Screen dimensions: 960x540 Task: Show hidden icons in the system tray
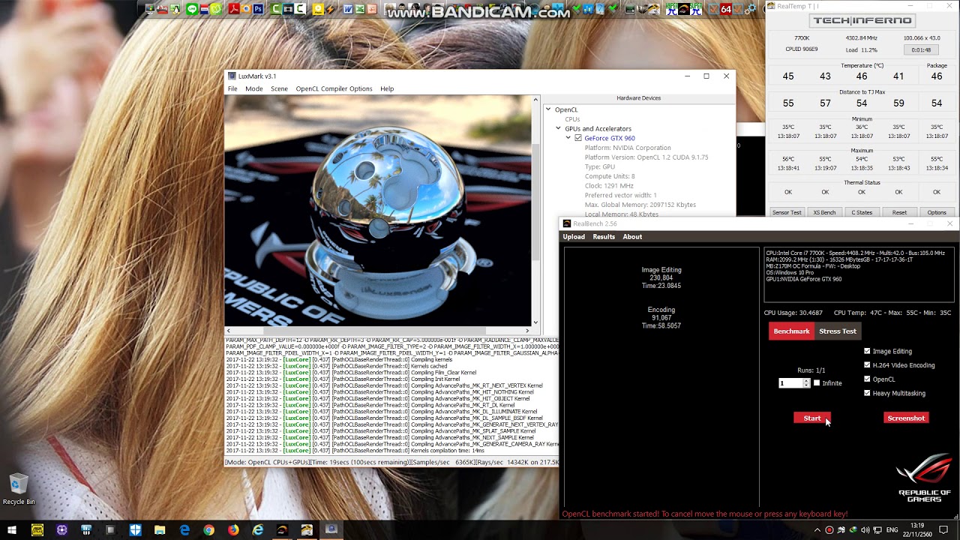click(x=817, y=530)
